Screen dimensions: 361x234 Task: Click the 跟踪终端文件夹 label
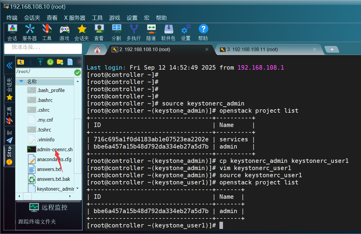pos(37,222)
